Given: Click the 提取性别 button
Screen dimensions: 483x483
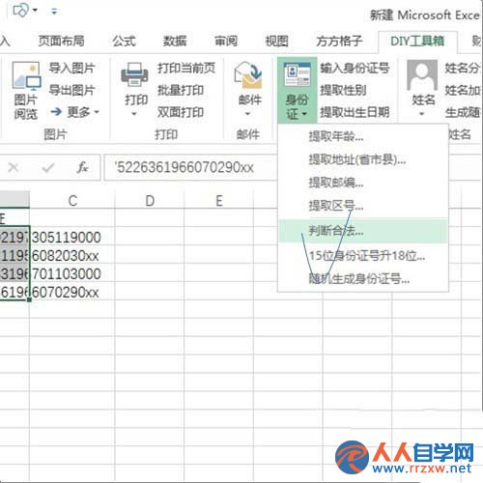Looking at the screenshot, I should [x=343, y=90].
